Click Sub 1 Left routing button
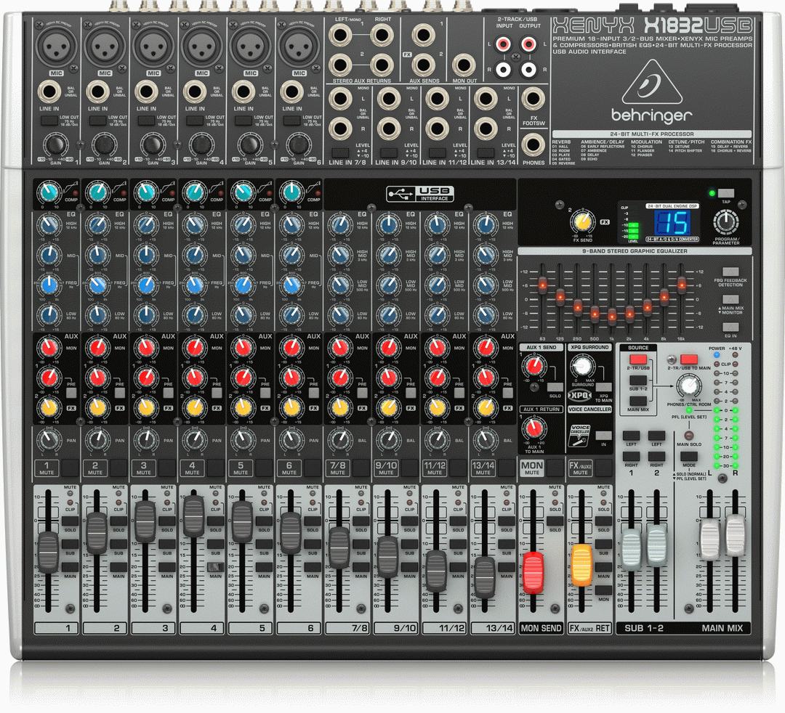Screen dimensions: 785x713 pyautogui.click(x=632, y=436)
